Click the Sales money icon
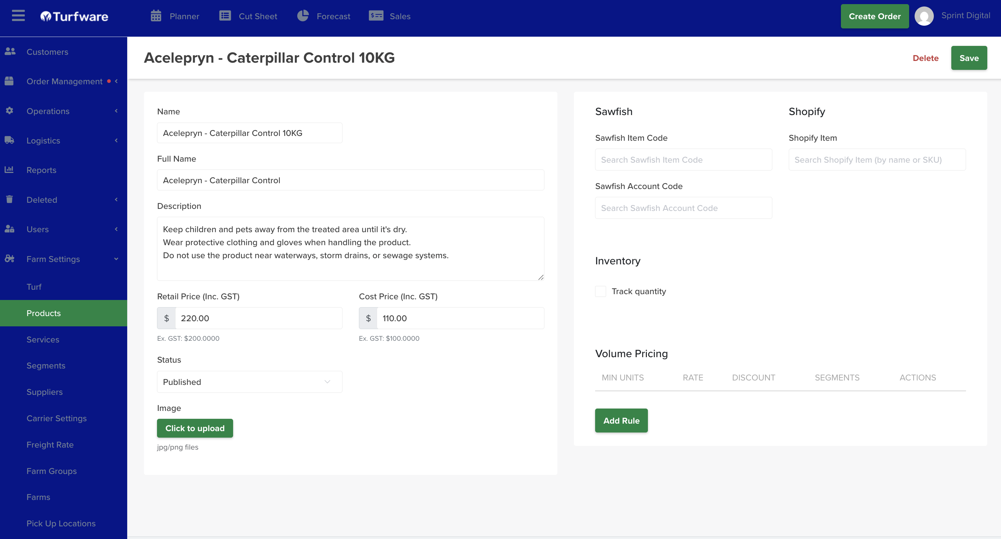1001x539 pixels. coord(376,16)
